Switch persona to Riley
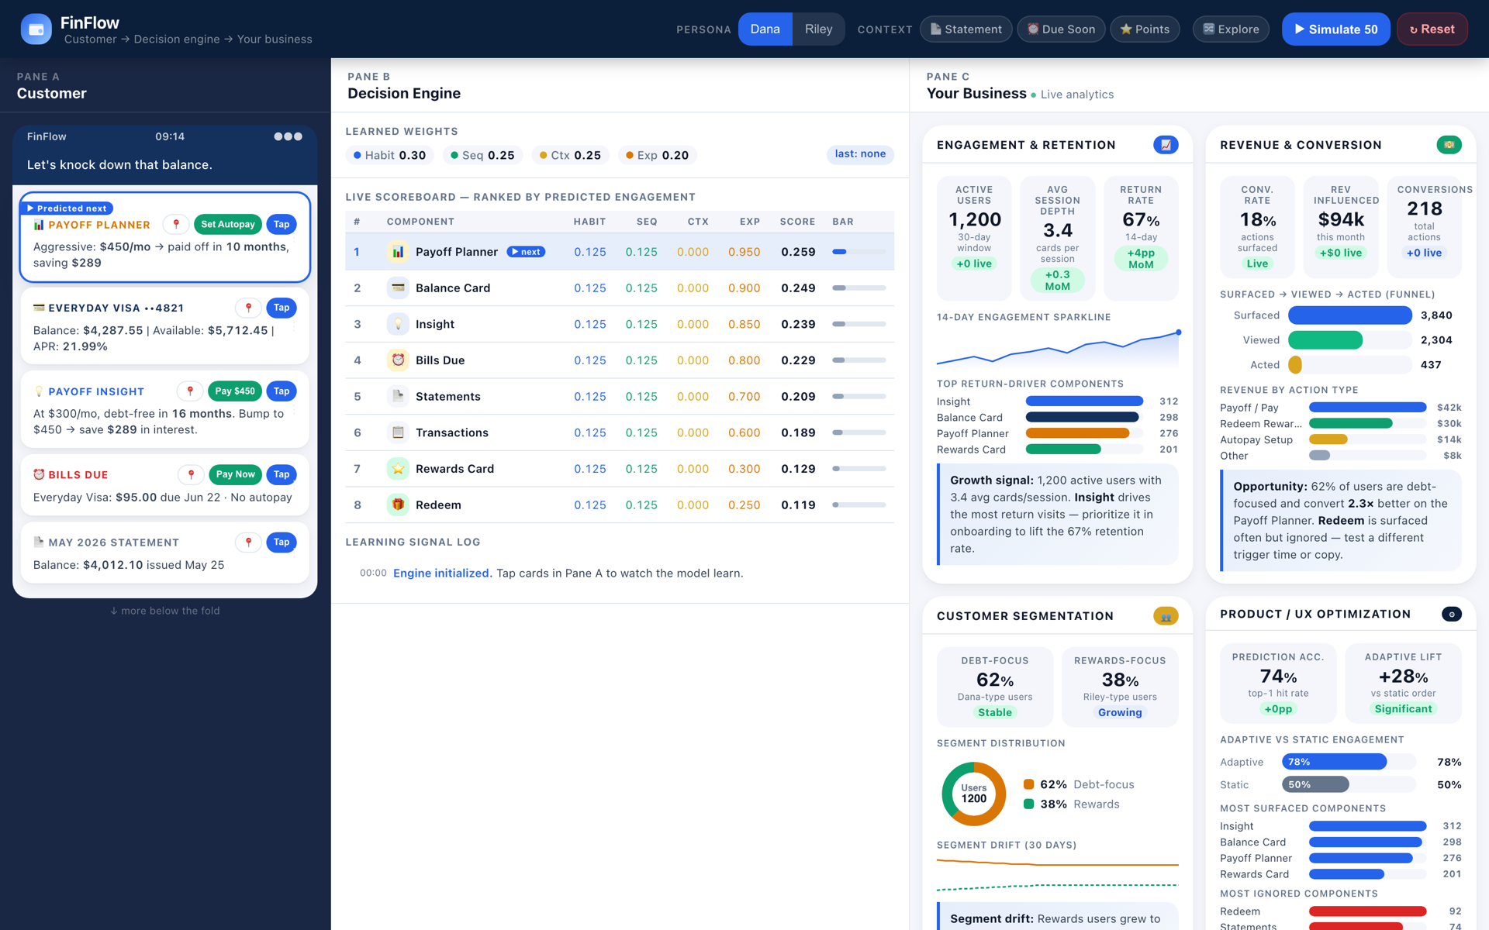Screen dimensions: 1489x930 (x=818, y=29)
